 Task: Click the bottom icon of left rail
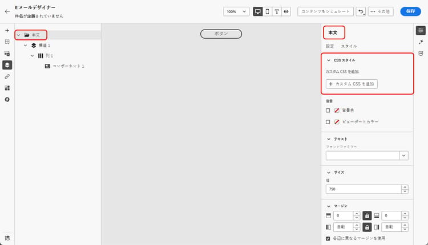pos(7,238)
